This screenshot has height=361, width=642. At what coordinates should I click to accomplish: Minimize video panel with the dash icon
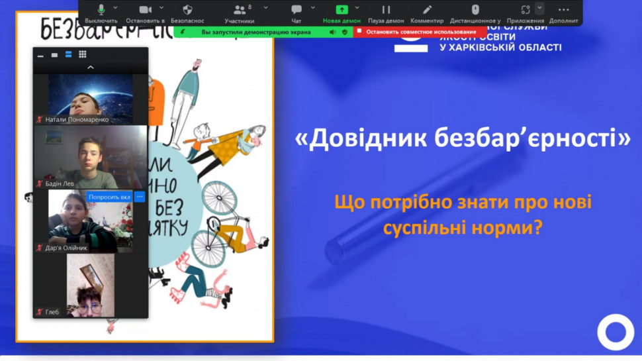[x=40, y=55]
